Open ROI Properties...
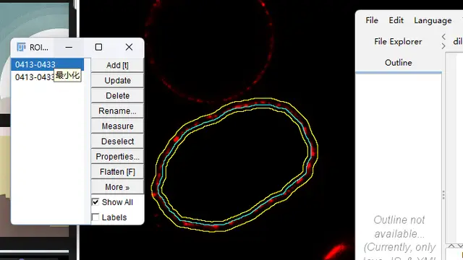The width and height of the screenshot is (463, 260). point(117,157)
